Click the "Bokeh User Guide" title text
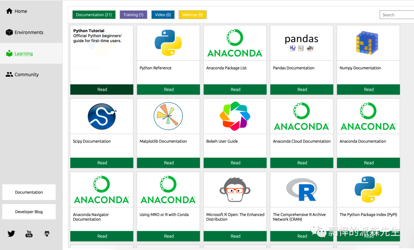The height and width of the screenshot is (250, 414). (x=222, y=141)
